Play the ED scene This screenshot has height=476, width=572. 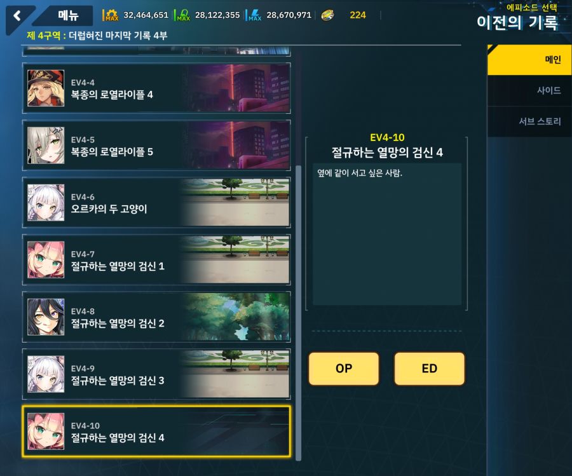pos(430,369)
